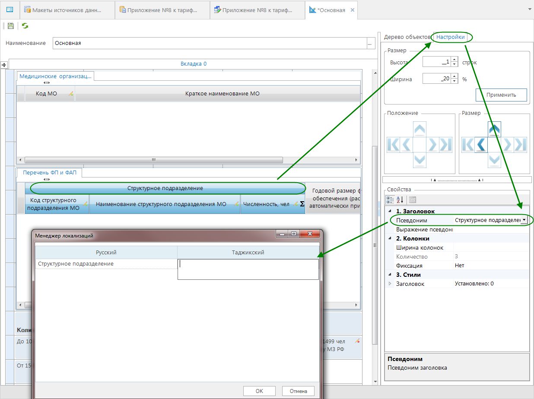Open the Псевдоним dropdown arrow

pos(524,220)
